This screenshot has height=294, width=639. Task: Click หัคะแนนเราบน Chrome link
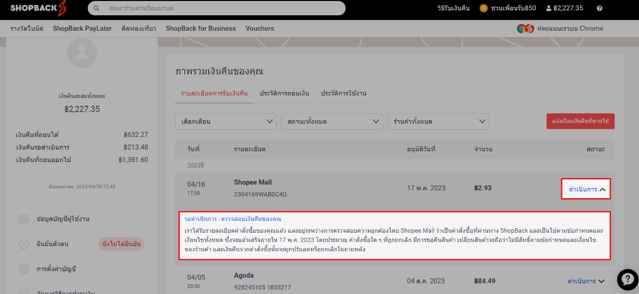570,29
